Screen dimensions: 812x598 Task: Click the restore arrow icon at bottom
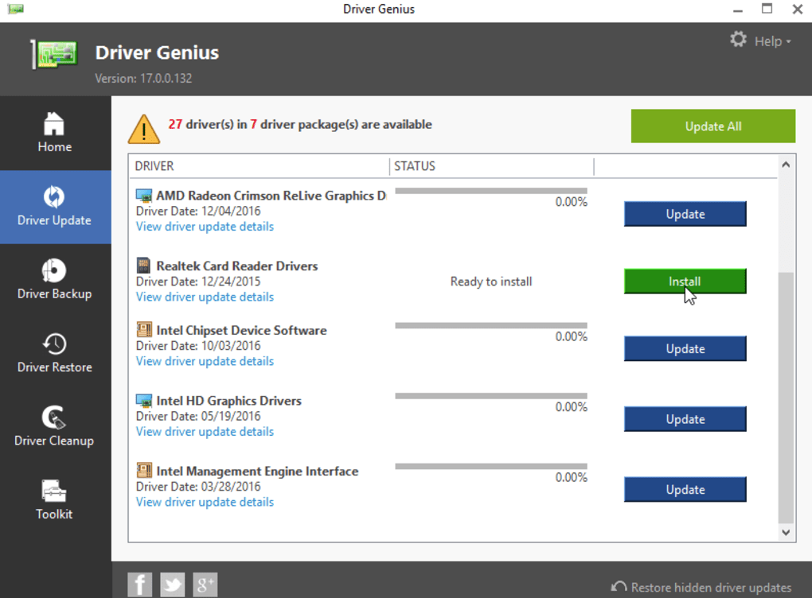coord(619,587)
